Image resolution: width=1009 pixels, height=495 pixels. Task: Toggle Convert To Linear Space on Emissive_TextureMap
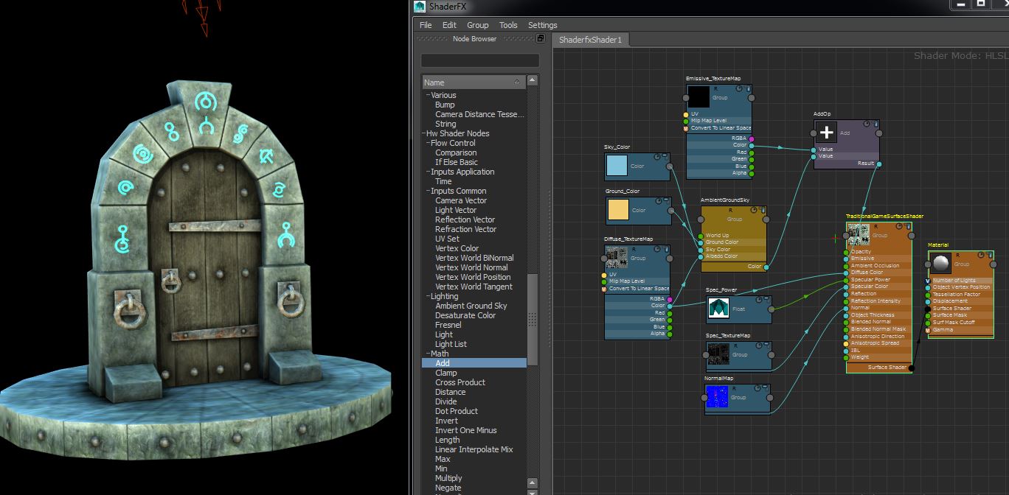pos(687,127)
